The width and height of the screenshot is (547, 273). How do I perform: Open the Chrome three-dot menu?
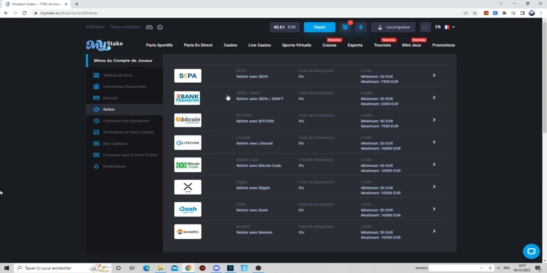541,13
